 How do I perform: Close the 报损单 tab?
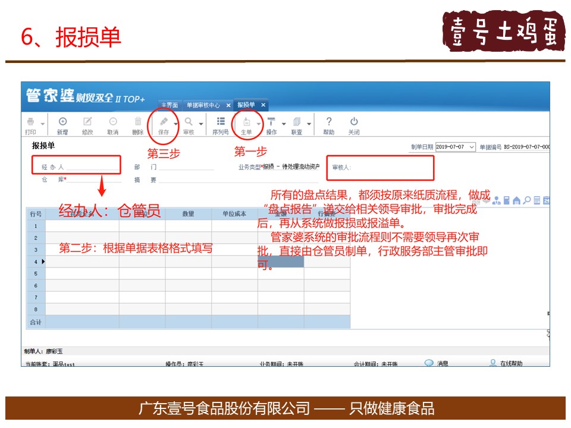click(263, 105)
